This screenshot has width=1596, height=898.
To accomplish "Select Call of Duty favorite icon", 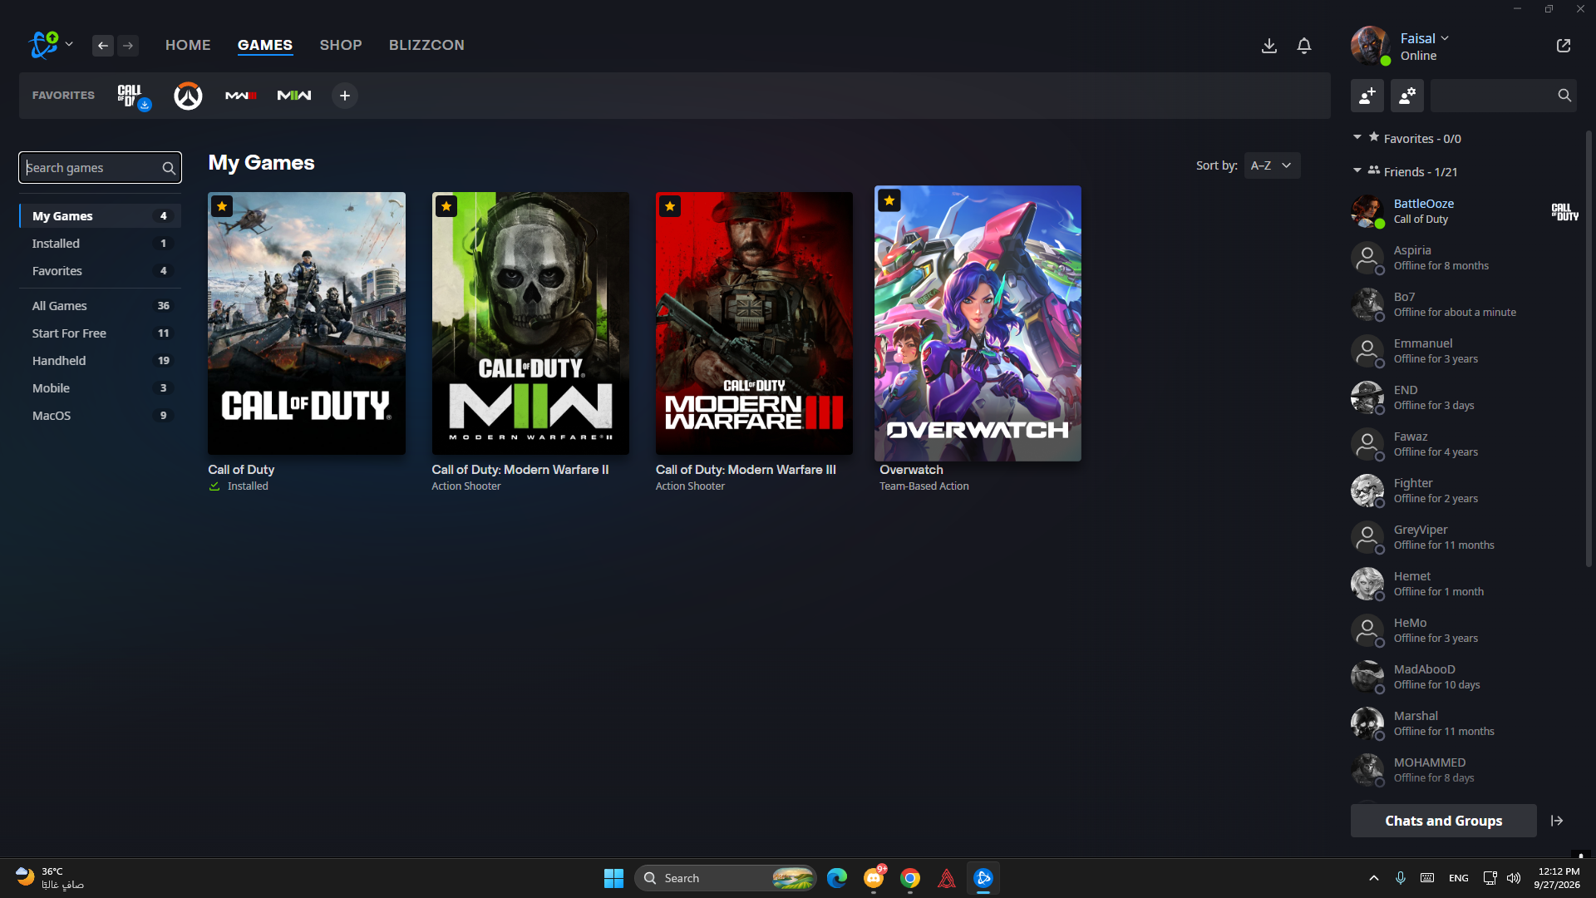I will [x=133, y=96].
